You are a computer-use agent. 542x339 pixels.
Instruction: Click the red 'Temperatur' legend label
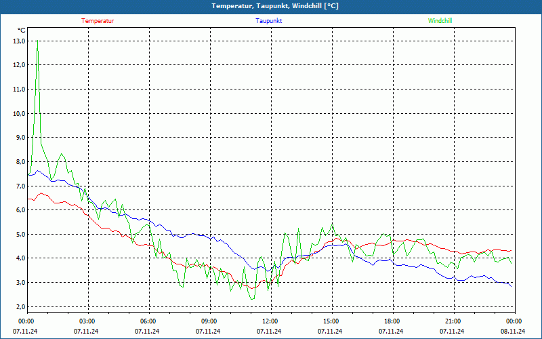[x=98, y=21]
